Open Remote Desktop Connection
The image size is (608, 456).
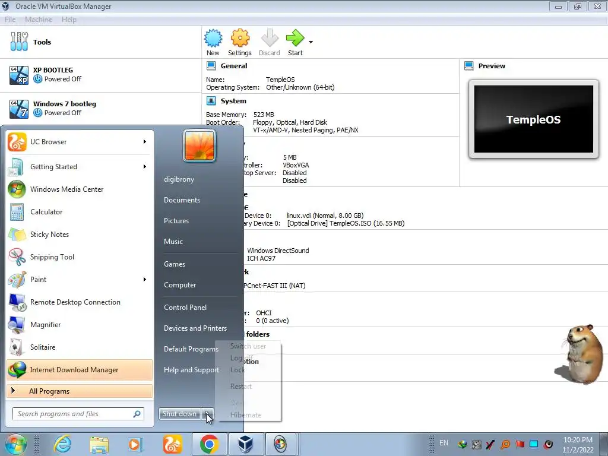click(80, 302)
